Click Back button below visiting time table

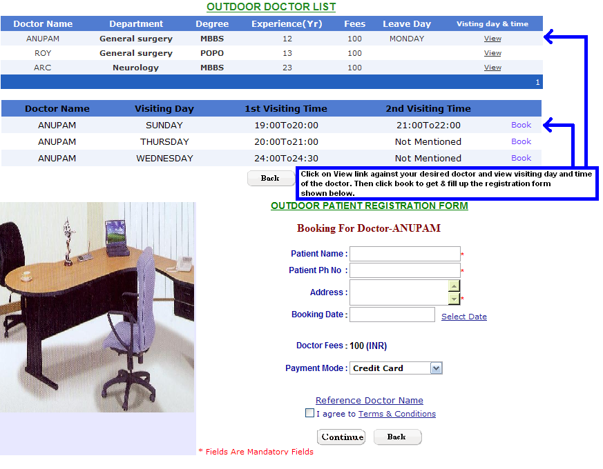pyautogui.click(x=270, y=178)
